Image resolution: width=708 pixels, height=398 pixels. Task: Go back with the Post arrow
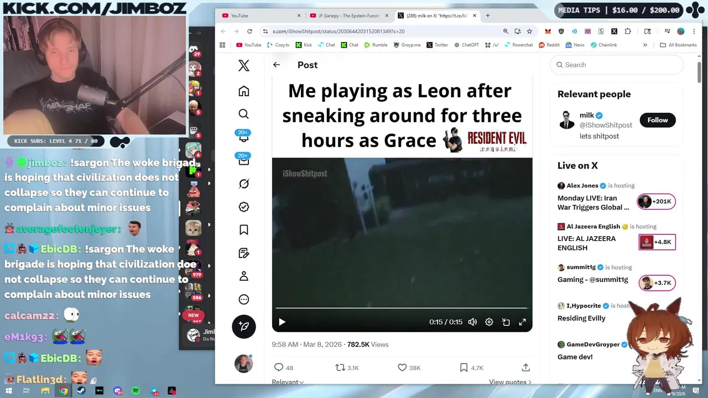pos(277,65)
